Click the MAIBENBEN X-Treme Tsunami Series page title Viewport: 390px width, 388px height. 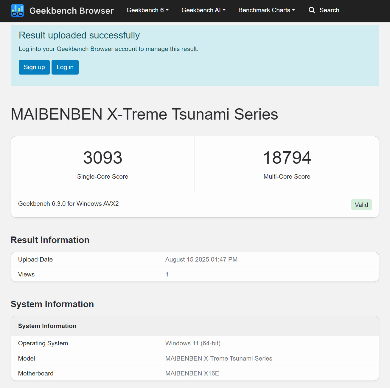tap(144, 114)
